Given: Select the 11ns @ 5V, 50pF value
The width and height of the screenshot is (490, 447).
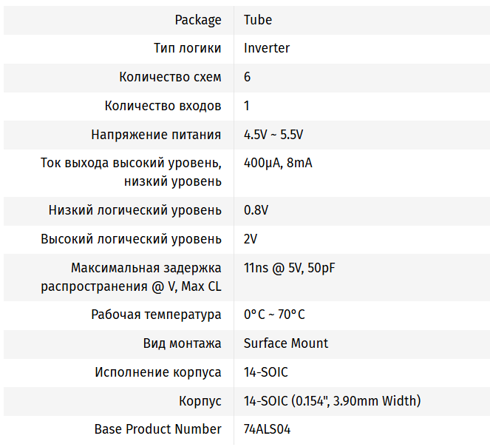Looking at the screenshot, I should pos(290,268).
